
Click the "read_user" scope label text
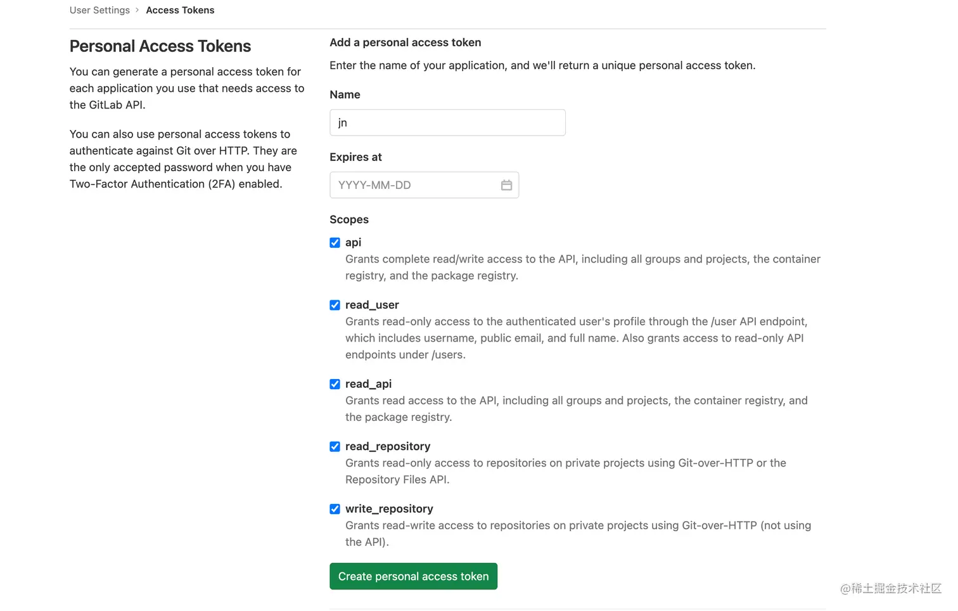[x=372, y=305]
